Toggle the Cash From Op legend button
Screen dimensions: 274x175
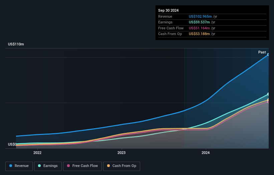[121, 166]
